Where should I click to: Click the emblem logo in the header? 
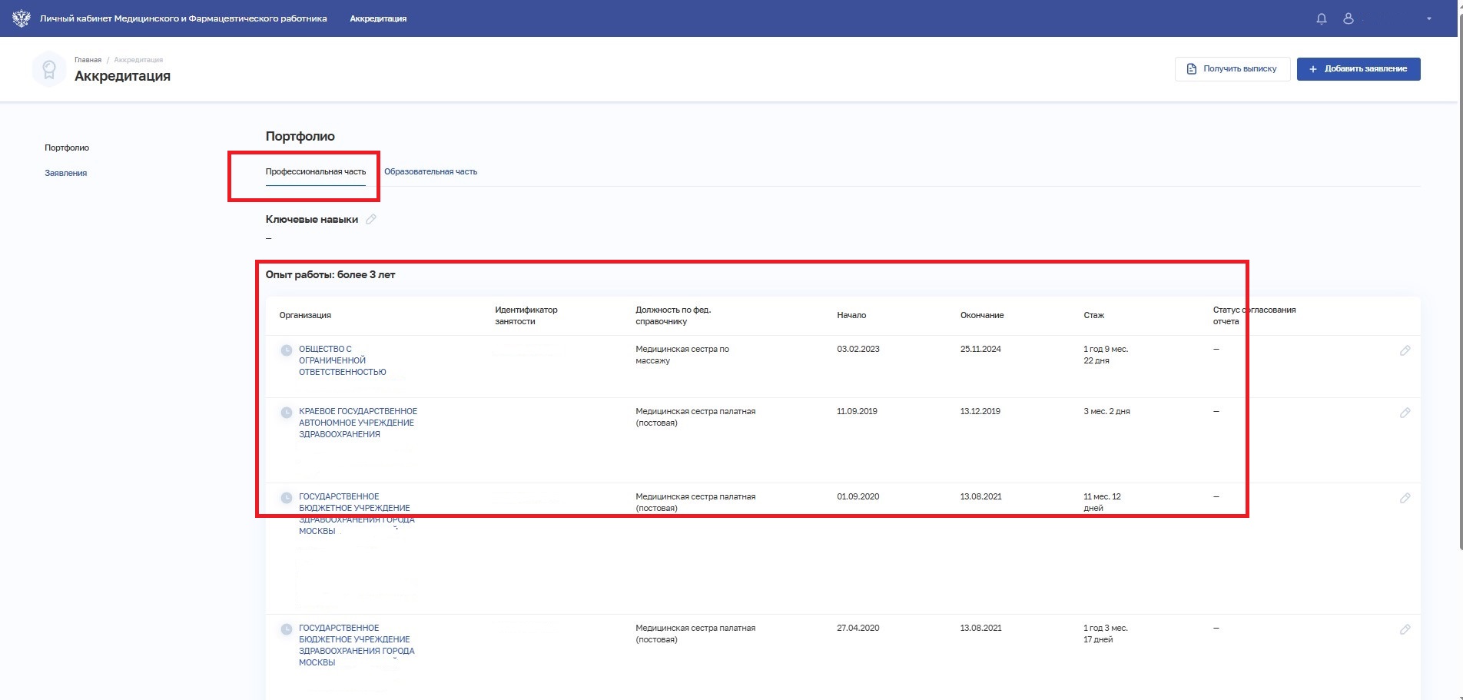coord(21,18)
